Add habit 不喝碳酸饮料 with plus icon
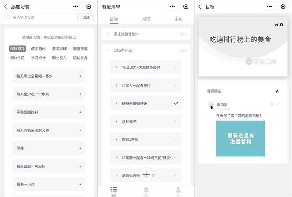This screenshot has height=197, width=292. click(80, 112)
